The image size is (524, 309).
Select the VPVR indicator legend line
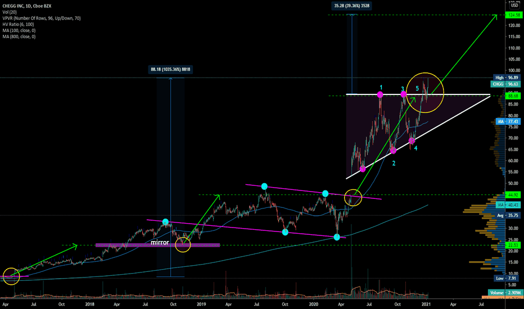42,19
